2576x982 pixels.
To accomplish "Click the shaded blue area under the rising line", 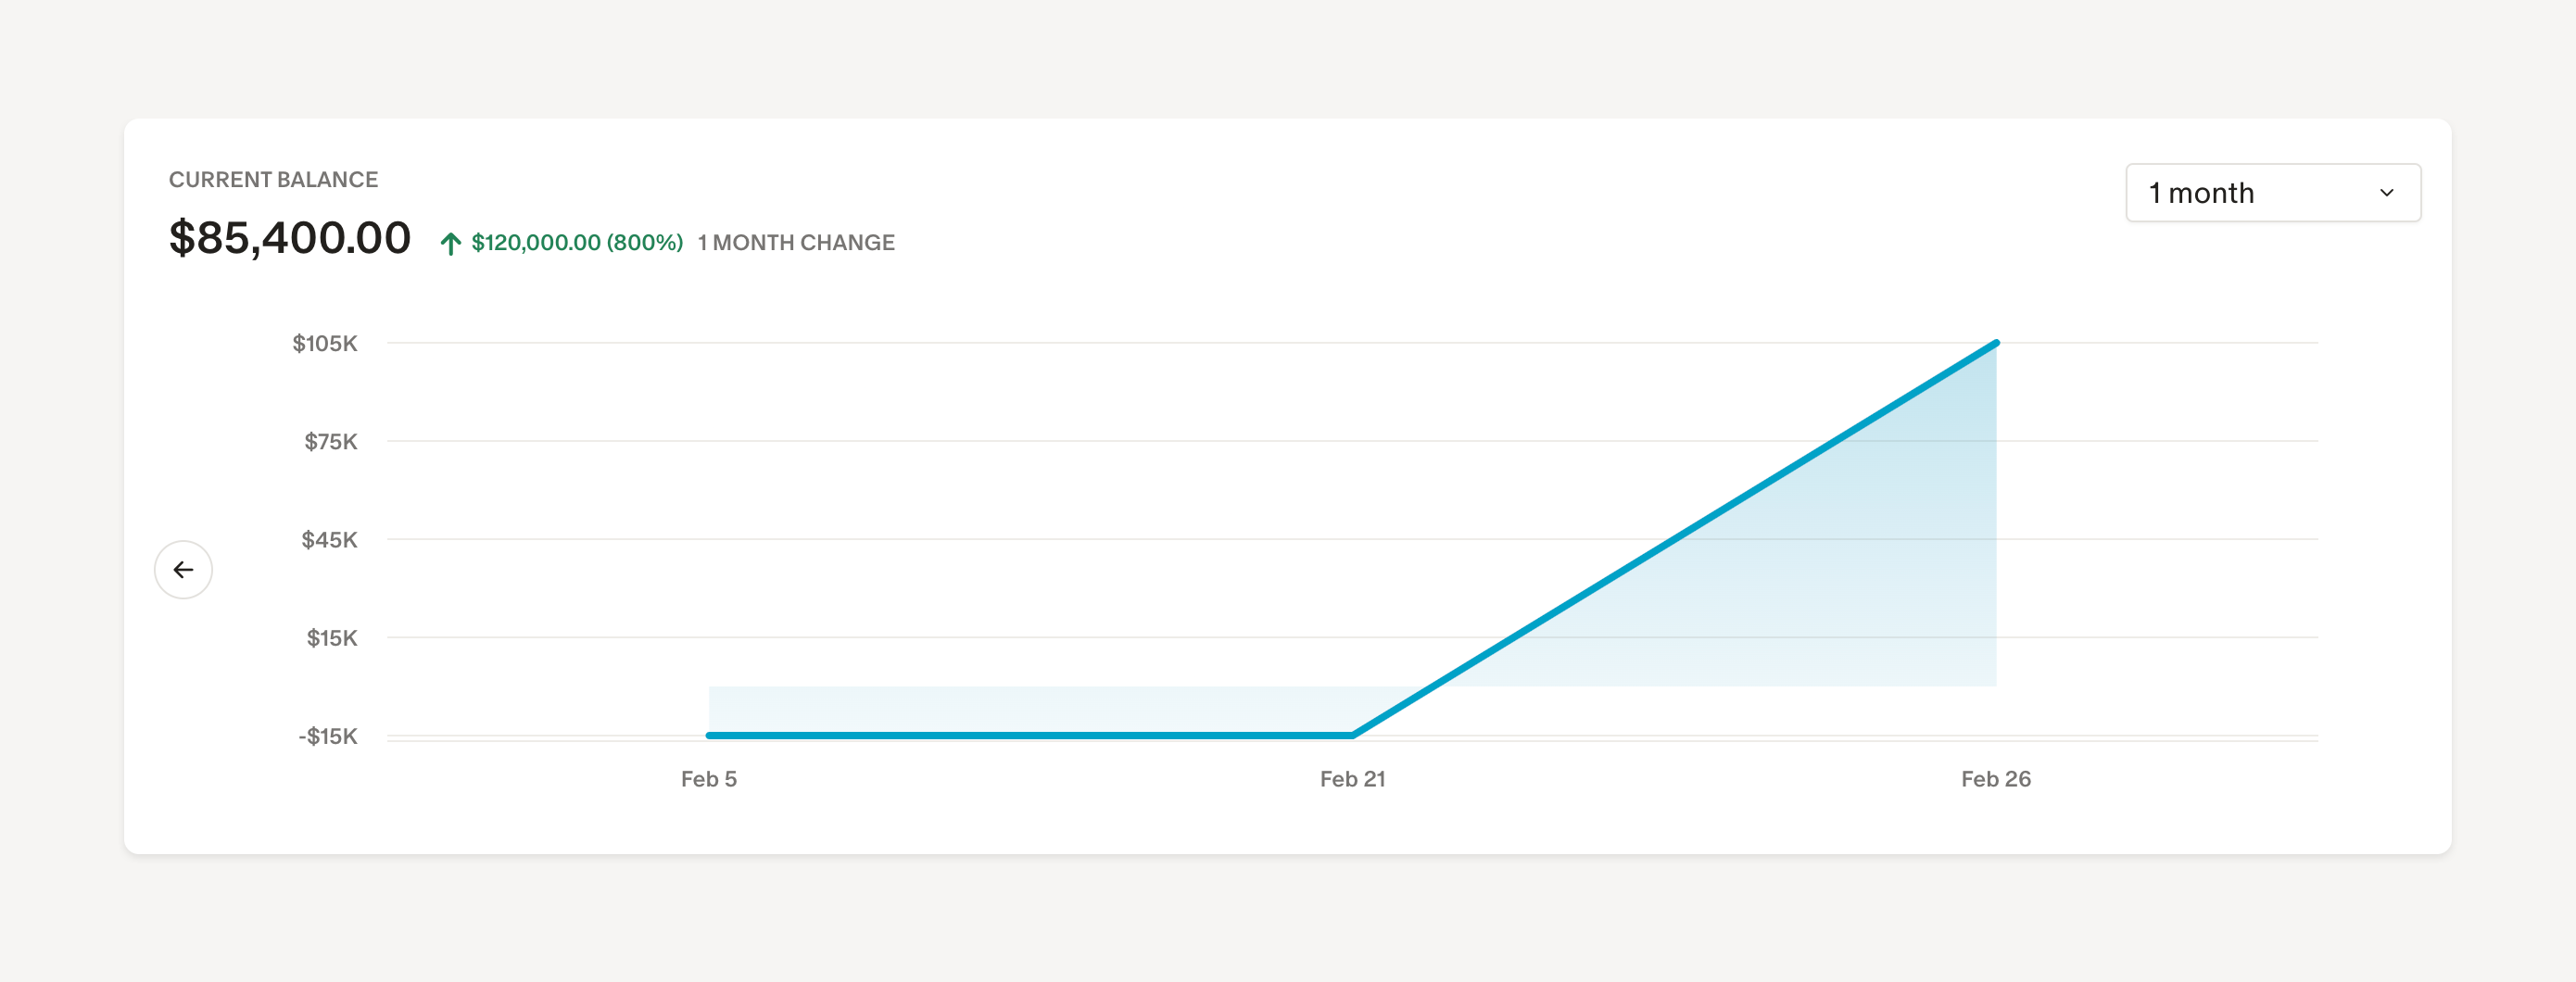I will (x=1850, y=560).
